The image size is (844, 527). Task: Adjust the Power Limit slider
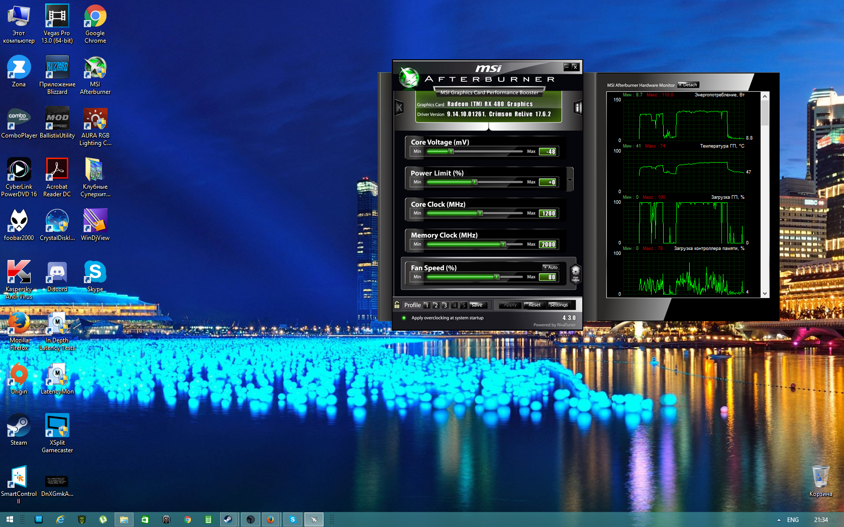click(475, 182)
